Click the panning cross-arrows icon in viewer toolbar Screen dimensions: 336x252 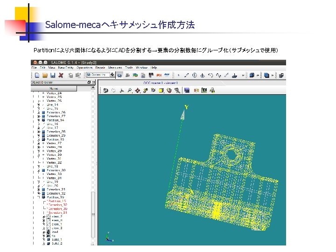[x=137, y=91]
